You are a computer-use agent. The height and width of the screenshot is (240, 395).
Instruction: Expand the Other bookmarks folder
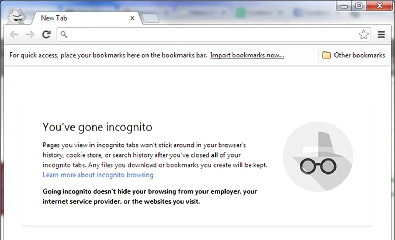[354, 55]
